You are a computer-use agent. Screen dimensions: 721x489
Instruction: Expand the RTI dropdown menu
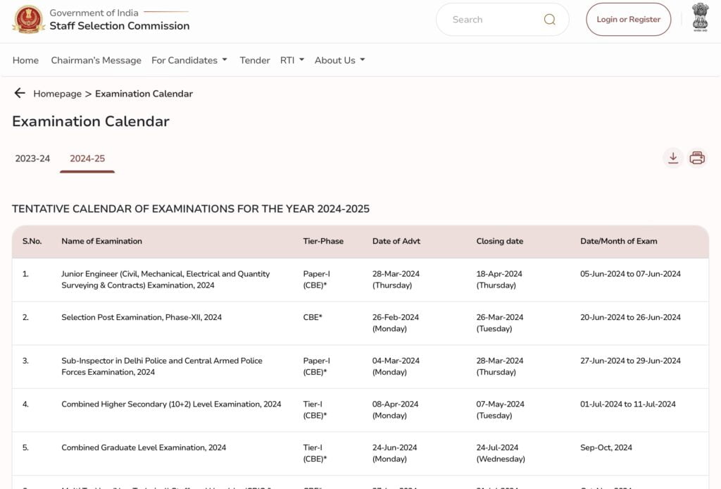(x=292, y=61)
